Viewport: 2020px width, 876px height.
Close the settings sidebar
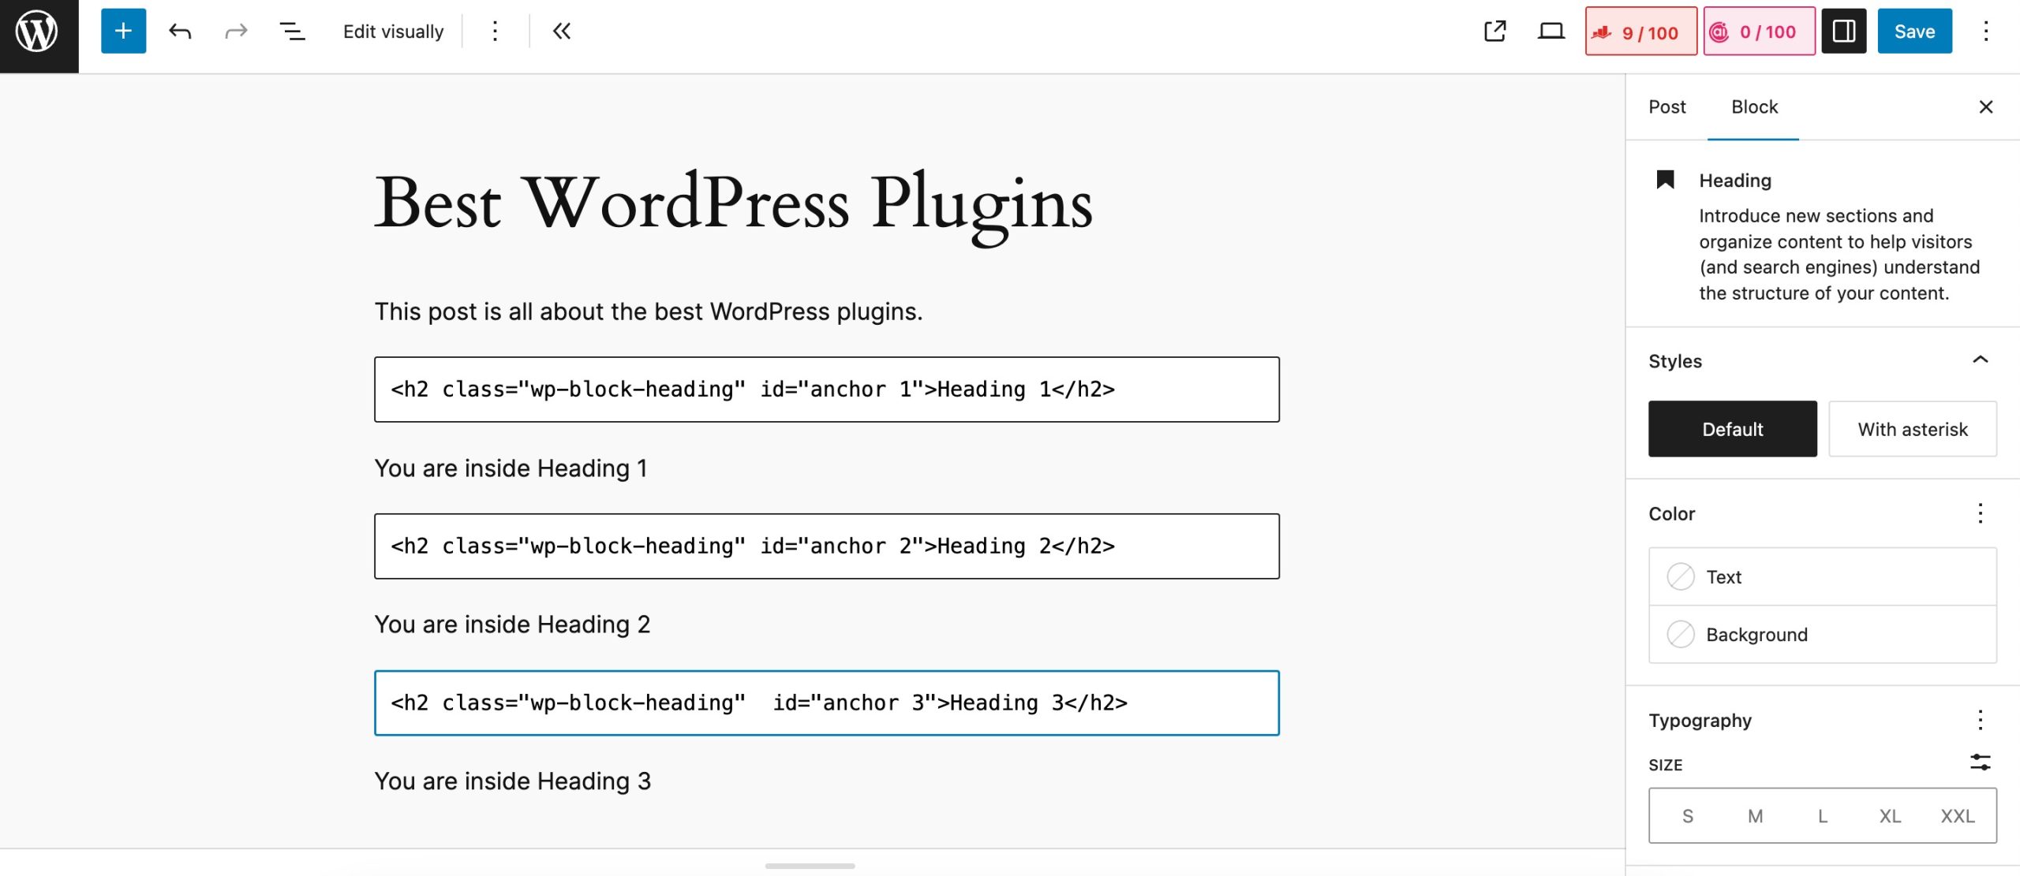coord(1986,107)
